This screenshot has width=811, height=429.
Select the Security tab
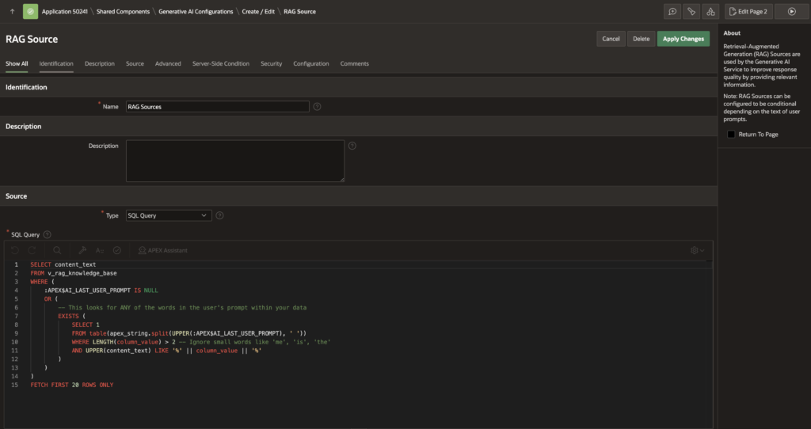271,63
